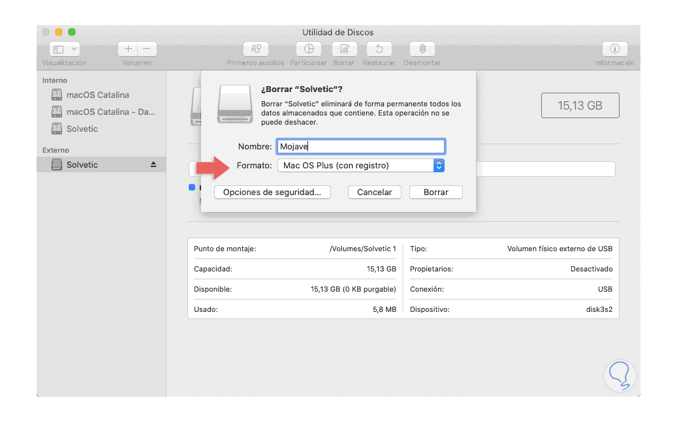Click the Nombre text field
Viewport: 677px width, 445px height.
[x=360, y=146]
